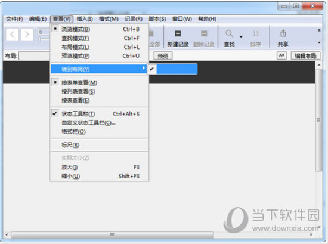Open the 帮助(H) Help menu
The height and width of the screenshot is (244, 328).
pos(208,19)
